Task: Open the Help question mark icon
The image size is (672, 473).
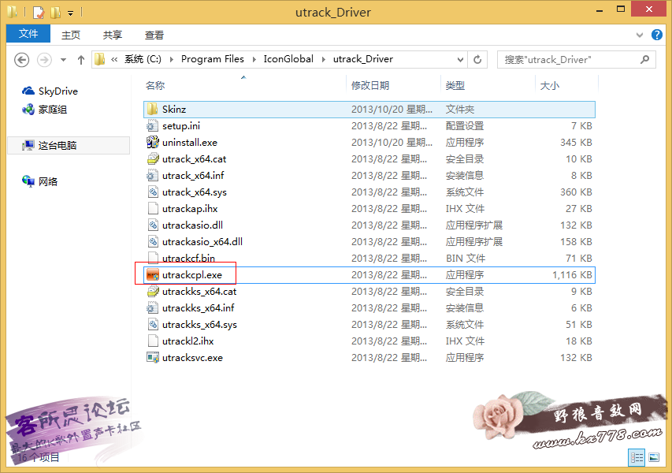Action: coord(656,35)
